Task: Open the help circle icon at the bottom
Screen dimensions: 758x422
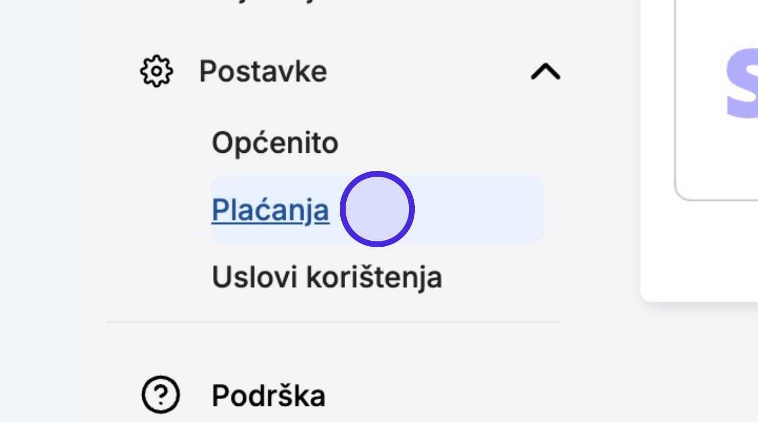Action: click(x=161, y=395)
